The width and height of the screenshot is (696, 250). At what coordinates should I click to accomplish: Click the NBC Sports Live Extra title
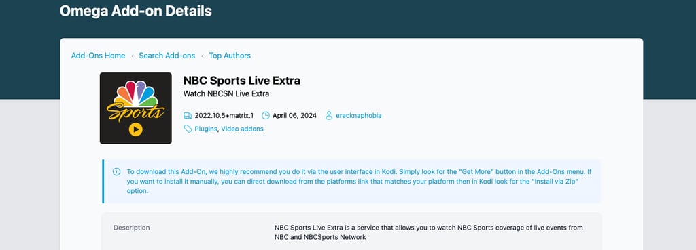[242, 81]
